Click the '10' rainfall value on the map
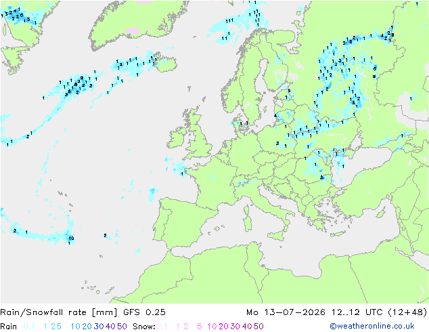 coord(71,238)
